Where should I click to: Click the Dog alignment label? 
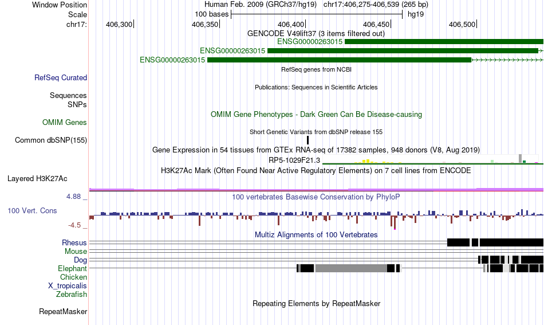(81, 260)
